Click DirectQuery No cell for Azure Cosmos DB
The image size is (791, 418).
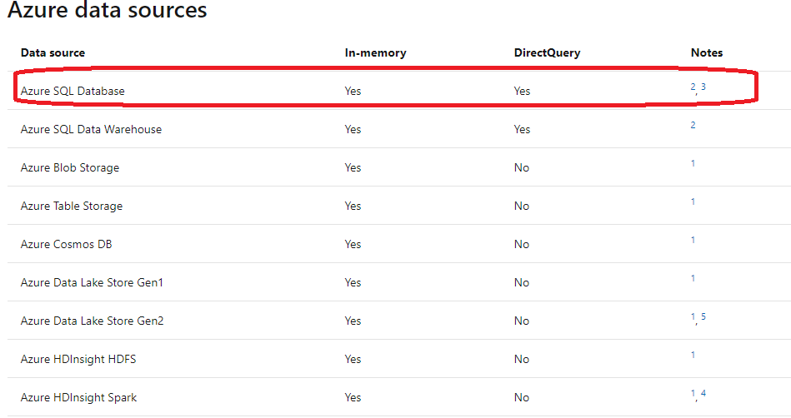(x=521, y=244)
